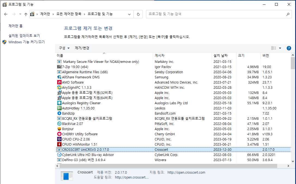Select the Bandizip program icon

click(x=59, y=113)
